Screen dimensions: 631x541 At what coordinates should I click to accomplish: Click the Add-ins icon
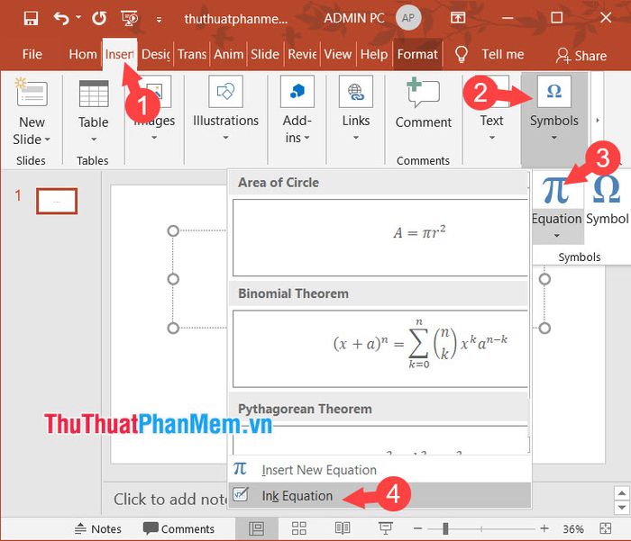point(297,92)
